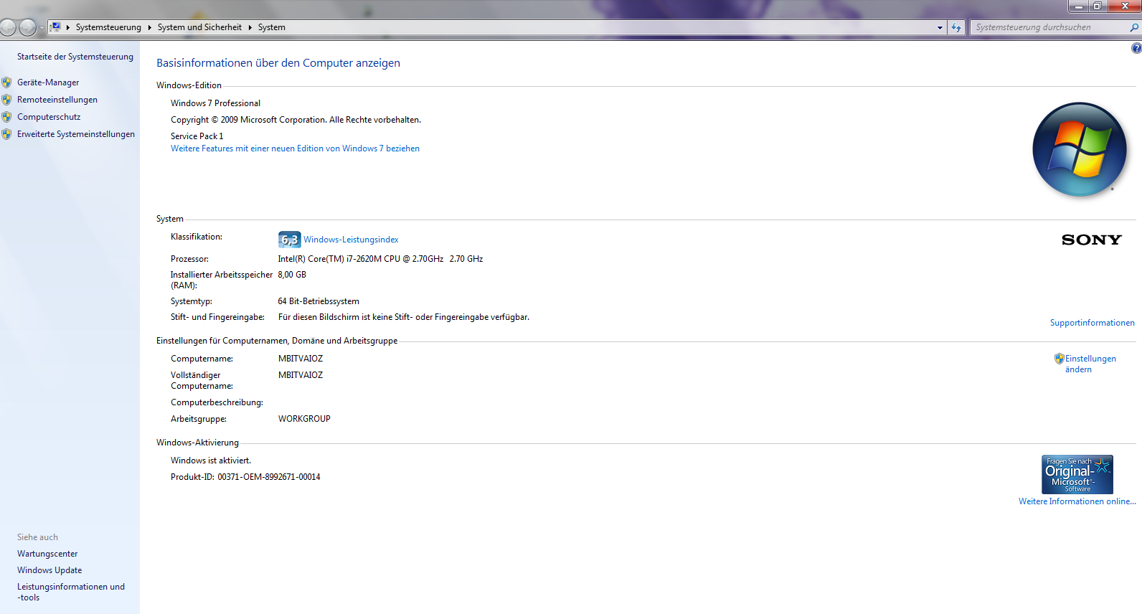Open the address bar history dropdown
The width and height of the screenshot is (1142, 614).
point(940,27)
